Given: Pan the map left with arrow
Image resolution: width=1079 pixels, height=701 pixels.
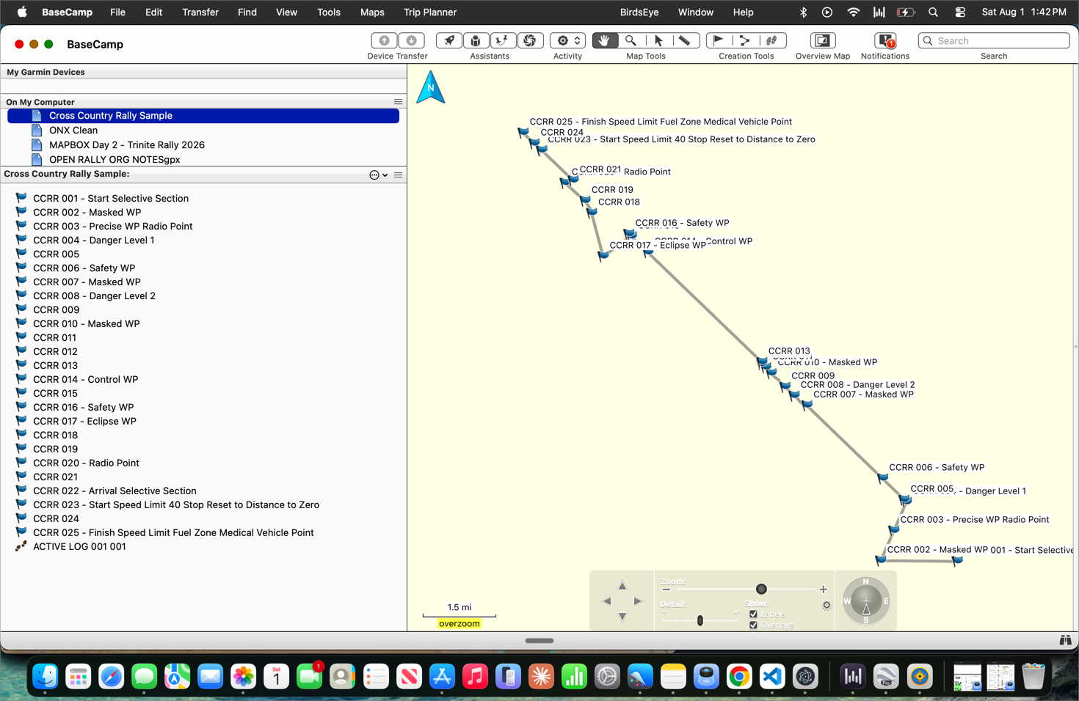Looking at the screenshot, I should tap(607, 601).
